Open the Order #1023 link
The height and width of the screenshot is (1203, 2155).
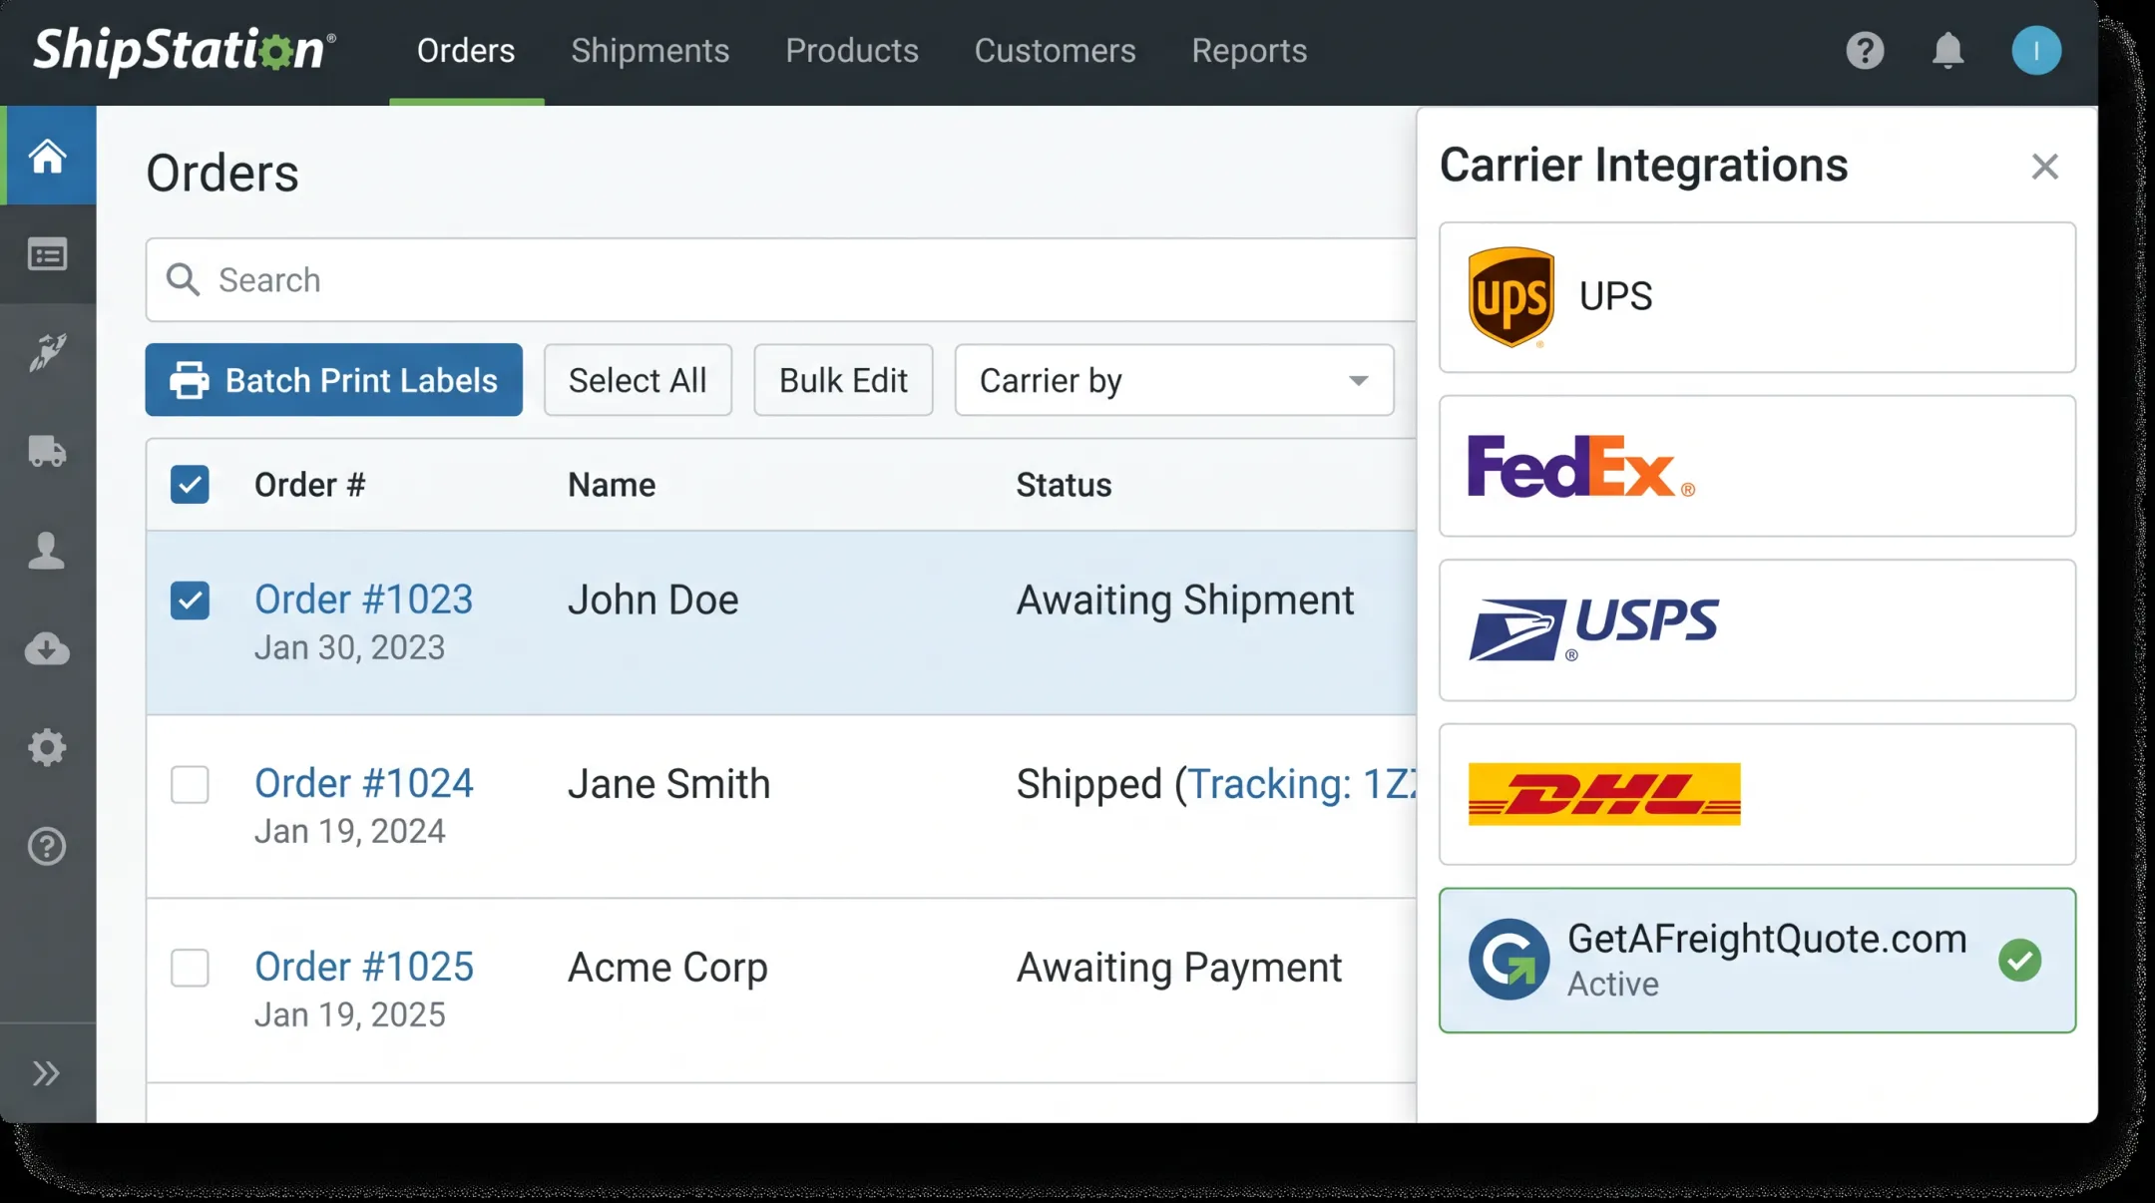tap(364, 600)
